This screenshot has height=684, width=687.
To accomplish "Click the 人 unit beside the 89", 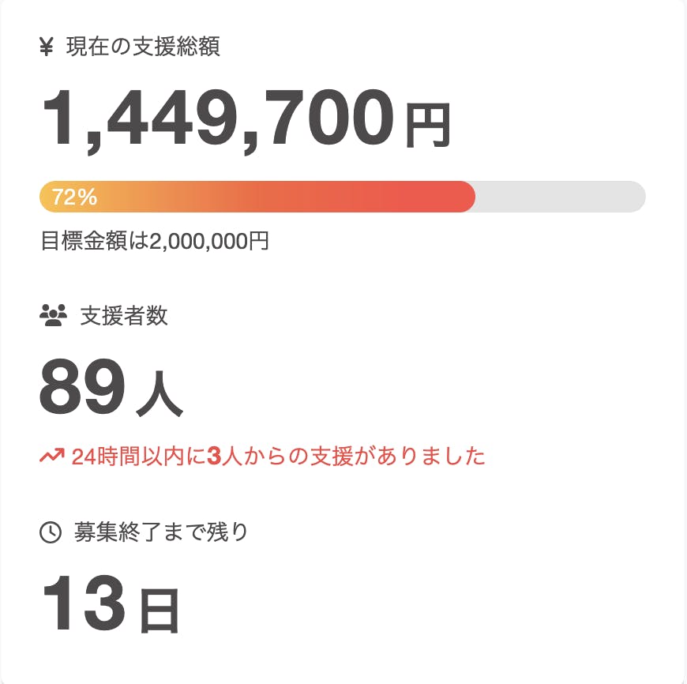I will pos(160,395).
